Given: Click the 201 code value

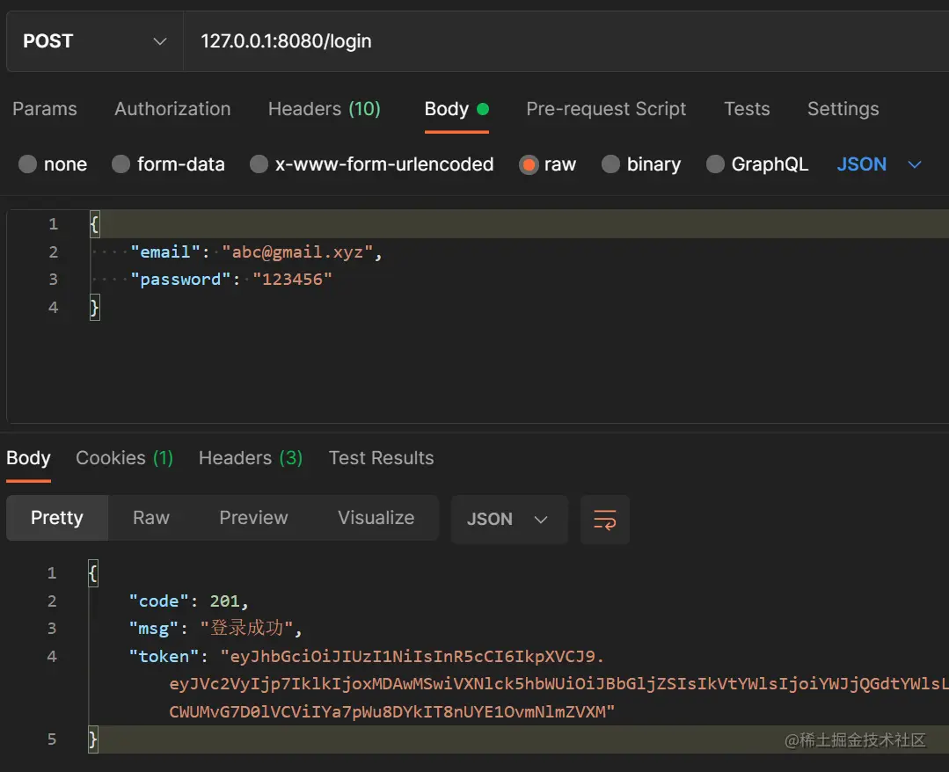Looking at the screenshot, I should point(224,601).
